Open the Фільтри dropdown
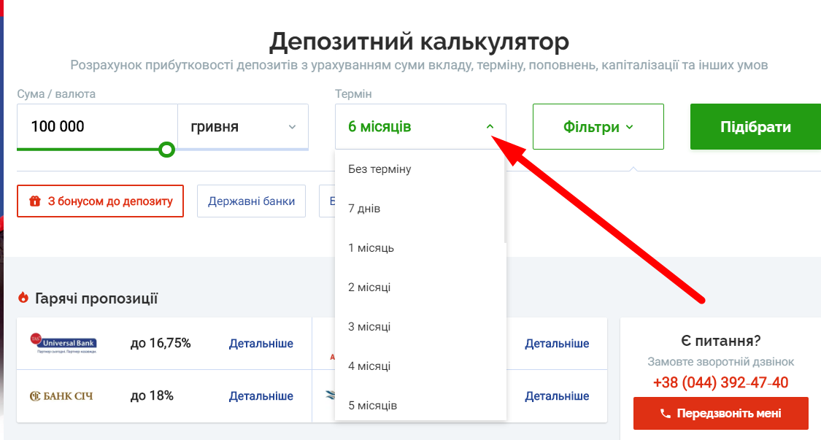Image resolution: width=821 pixels, height=440 pixels. point(598,126)
